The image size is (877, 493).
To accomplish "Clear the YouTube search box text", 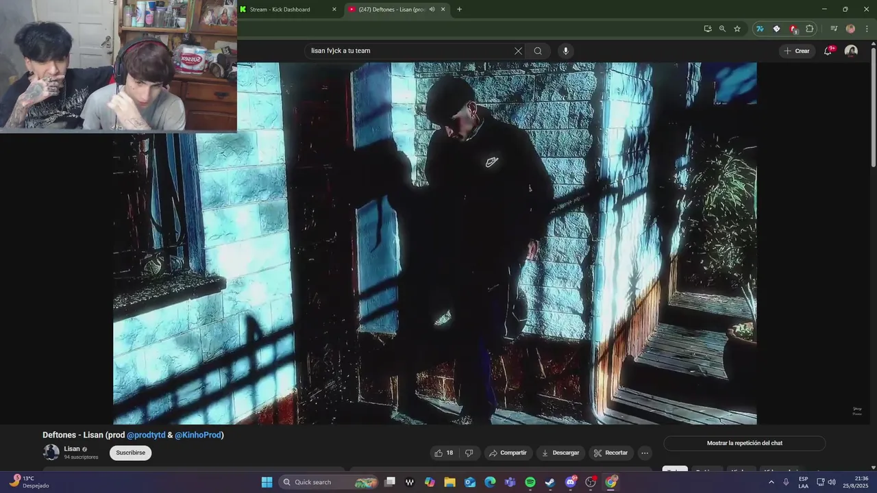I will tap(518, 51).
